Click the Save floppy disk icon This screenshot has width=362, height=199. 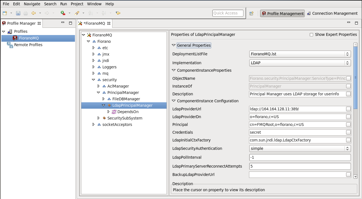tap(18, 13)
